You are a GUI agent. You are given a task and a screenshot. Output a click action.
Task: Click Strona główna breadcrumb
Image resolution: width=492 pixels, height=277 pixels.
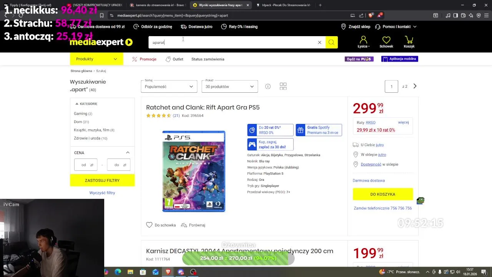click(81, 71)
